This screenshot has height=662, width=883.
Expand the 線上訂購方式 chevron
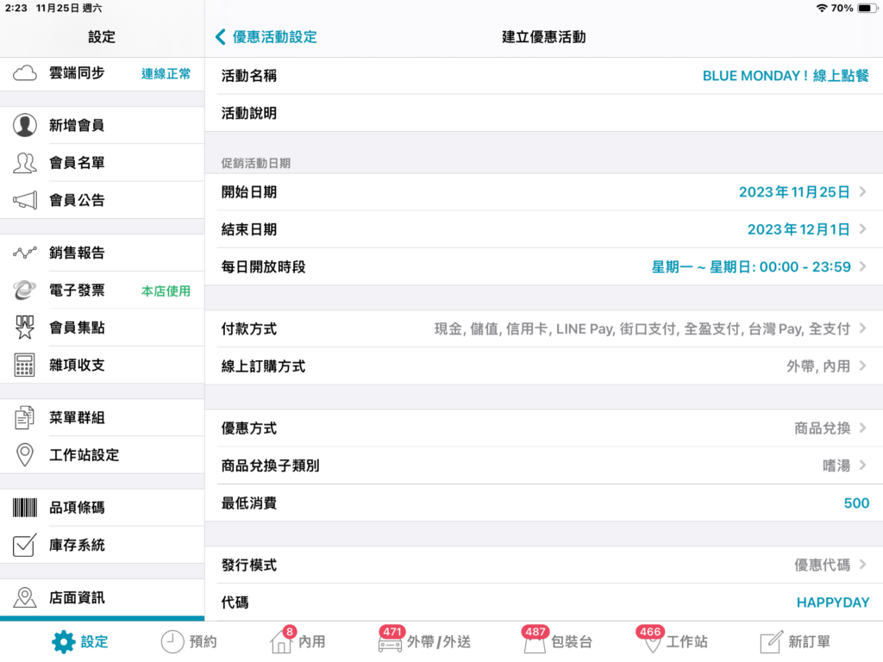coord(862,365)
